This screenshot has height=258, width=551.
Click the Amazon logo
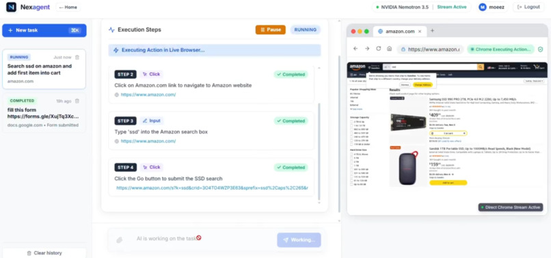point(358,66)
